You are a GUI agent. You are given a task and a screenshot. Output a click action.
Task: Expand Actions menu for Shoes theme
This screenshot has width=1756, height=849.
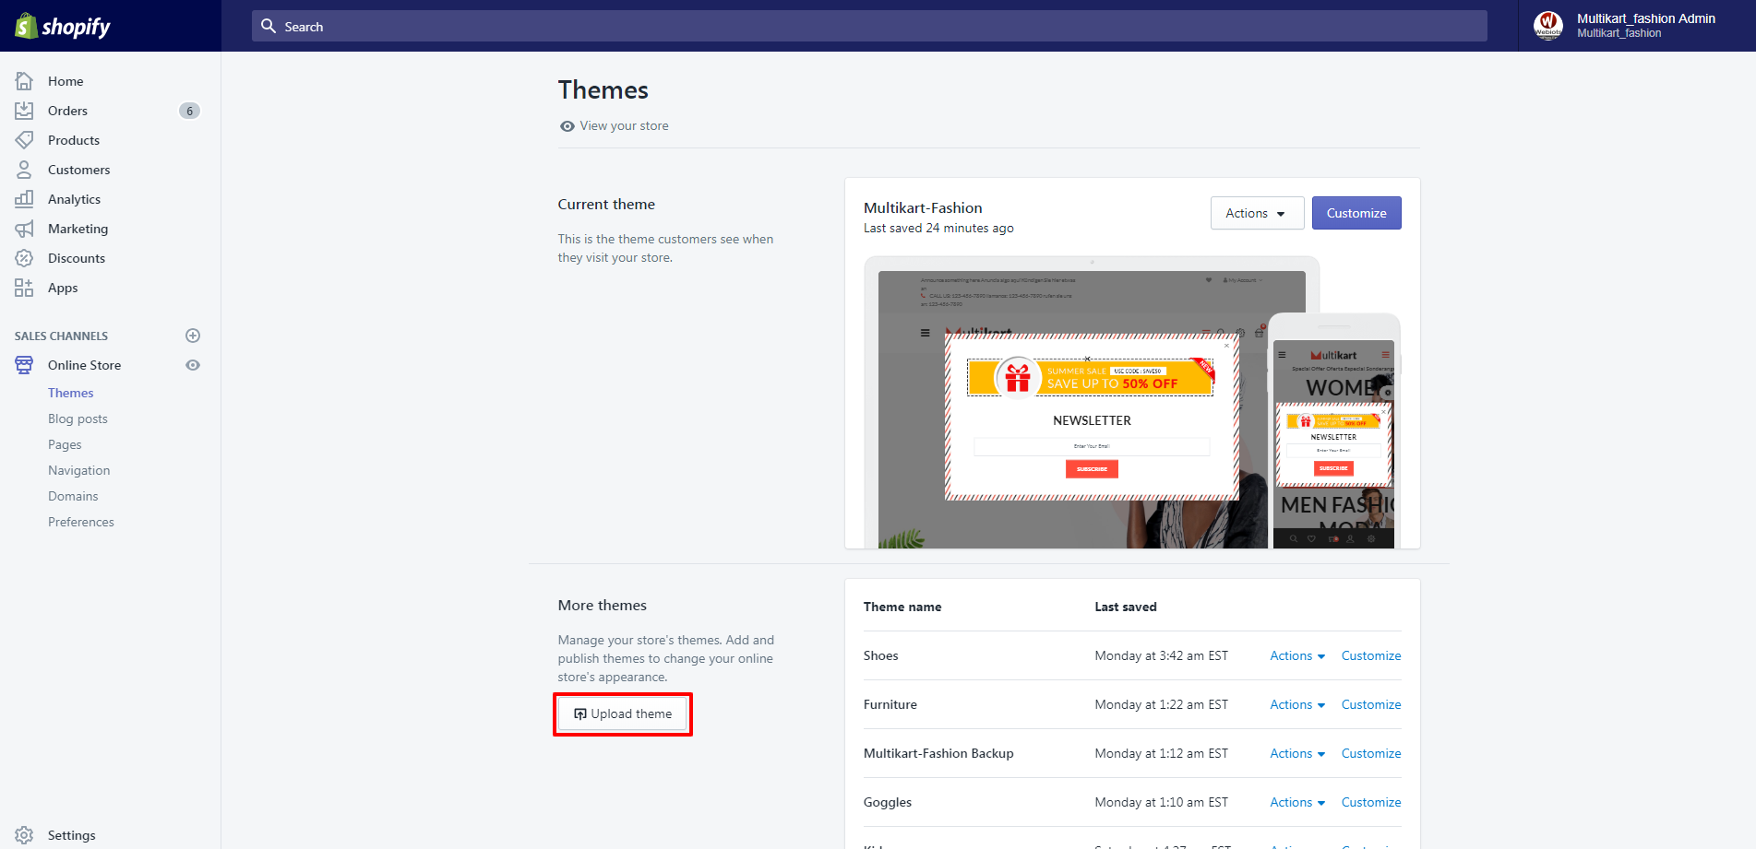tap(1296, 655)
